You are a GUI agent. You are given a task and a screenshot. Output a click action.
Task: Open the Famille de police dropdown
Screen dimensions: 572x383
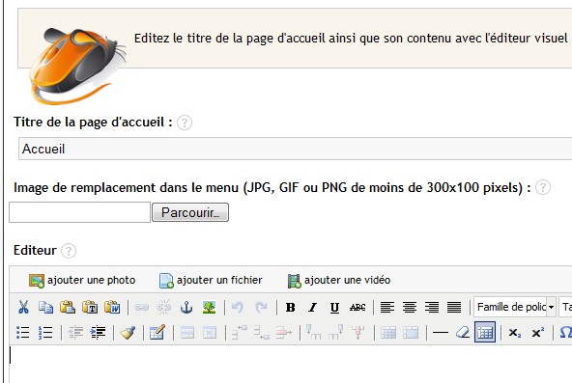pos(515,308)
